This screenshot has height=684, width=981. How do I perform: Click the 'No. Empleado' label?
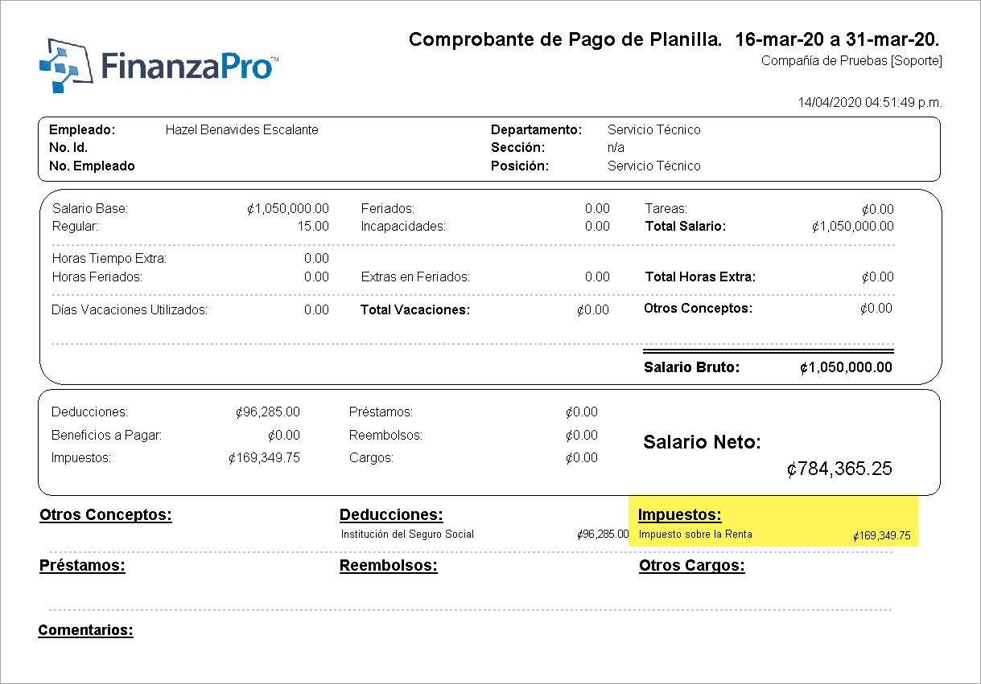click(x=92, y=166)
